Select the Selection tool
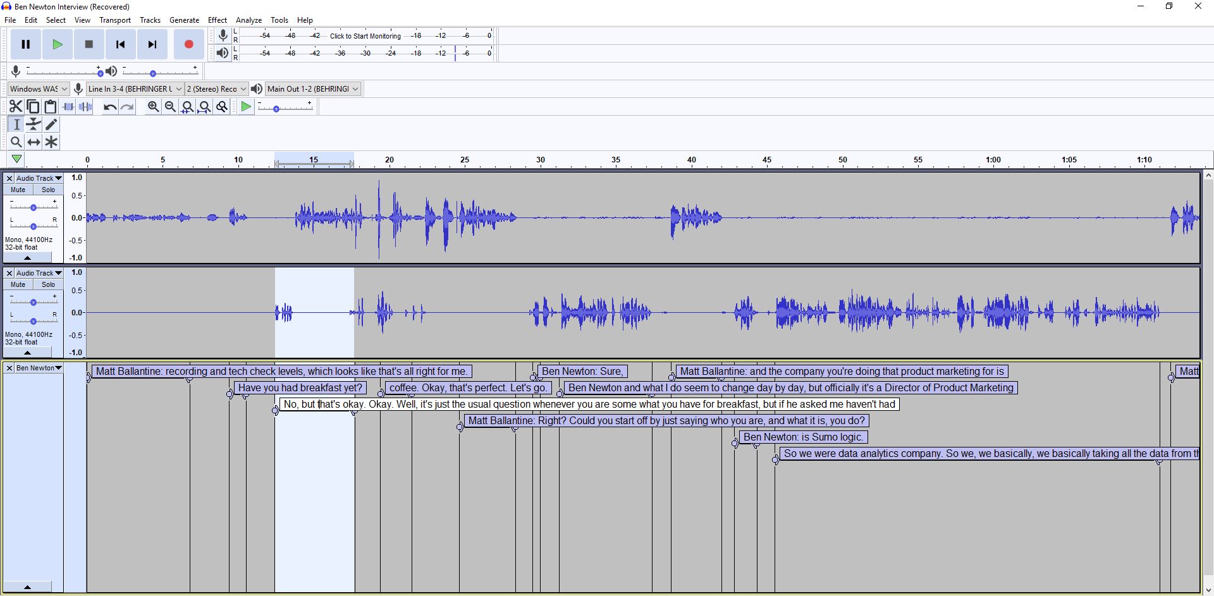The height and width of the screenshot is (596, 1214). [x=16, y=125]
